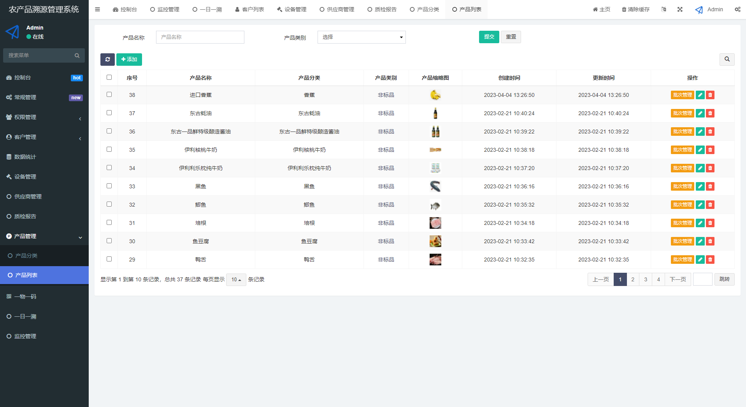746x407 pixels.
Task: Click the search magnifier above the table
Action: [x=727, y=59]
